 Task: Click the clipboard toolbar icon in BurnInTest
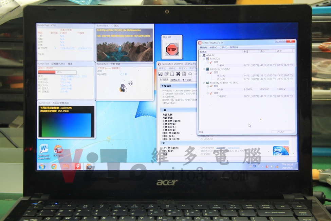point(172,73)
